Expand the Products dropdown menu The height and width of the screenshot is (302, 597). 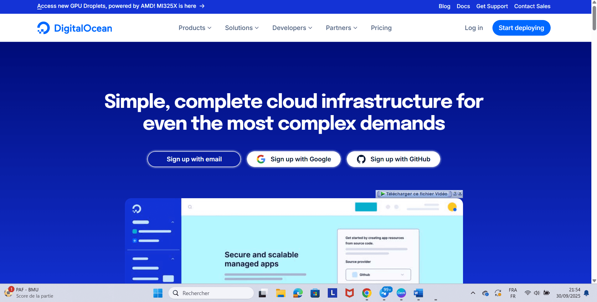pyautogui.click(x=195, y=28)
